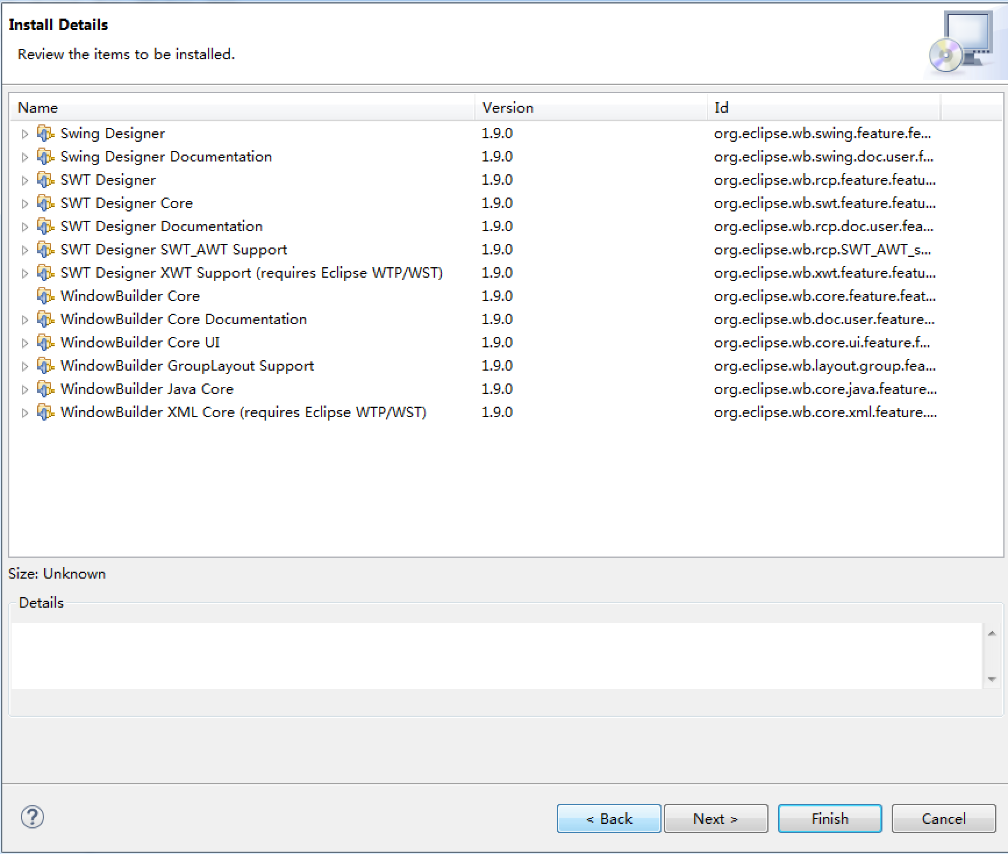The height and width of the screenshot is (854, 1008).
Task: Click the org.eclipse.wb.rcp.feature.featu... Id cell
Action: click(825, 180)
